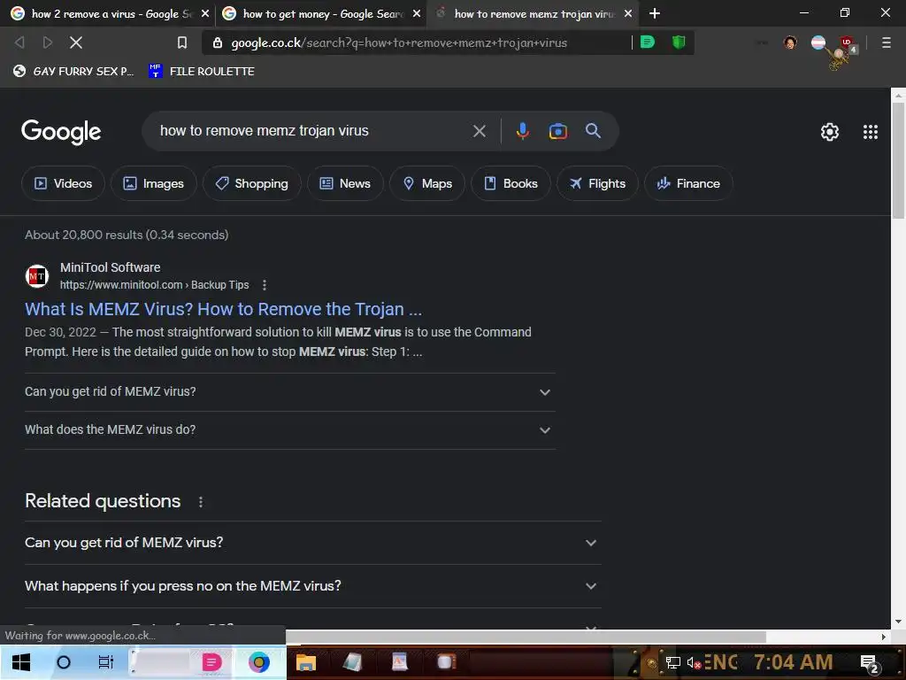
Task: Open the uBlock Origin extension icon
Action: tap(848, 43)
